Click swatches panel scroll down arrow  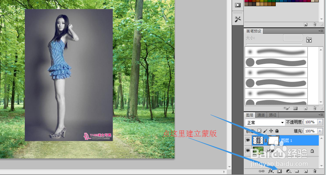[x=322, y=19]
